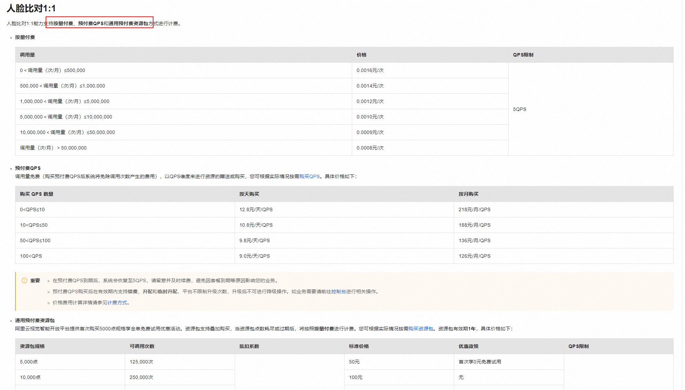Select the 1,000,000 < 调用量 ≤5,000,000 row
685x390 pixels.
(184, 101)
